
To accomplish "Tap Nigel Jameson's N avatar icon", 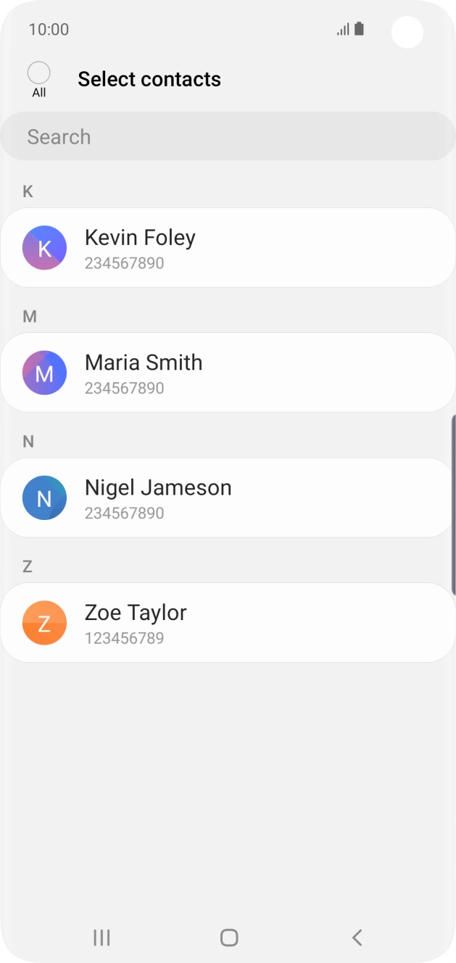I will [x=44, y=498].
